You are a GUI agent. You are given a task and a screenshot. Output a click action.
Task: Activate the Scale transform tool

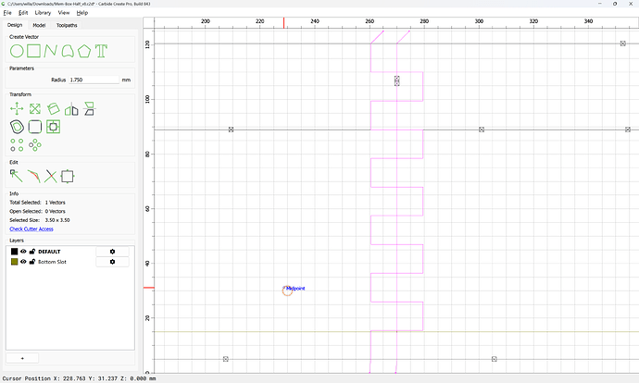[35, 108]
